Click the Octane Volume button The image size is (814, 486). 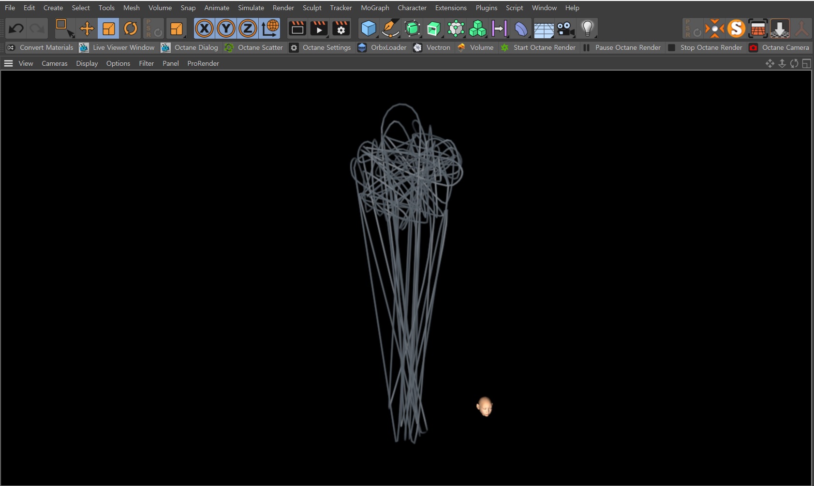click(x=475, y=47)
